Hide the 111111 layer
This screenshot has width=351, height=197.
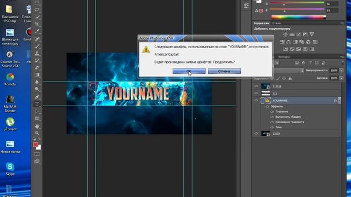(x=256, y=86)
